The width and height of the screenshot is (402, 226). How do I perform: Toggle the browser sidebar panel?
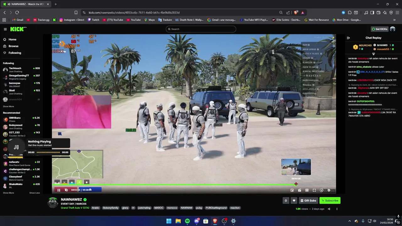pos(372,13)
